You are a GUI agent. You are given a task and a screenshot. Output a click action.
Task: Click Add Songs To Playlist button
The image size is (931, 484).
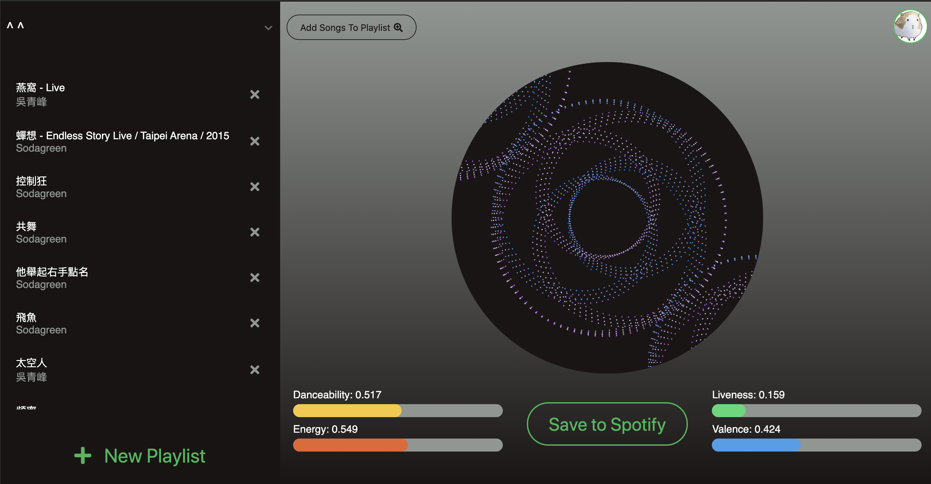351,28
